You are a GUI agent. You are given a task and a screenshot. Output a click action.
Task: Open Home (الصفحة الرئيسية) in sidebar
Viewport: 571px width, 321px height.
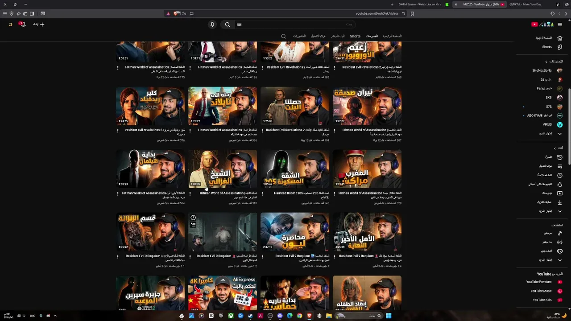548,38
